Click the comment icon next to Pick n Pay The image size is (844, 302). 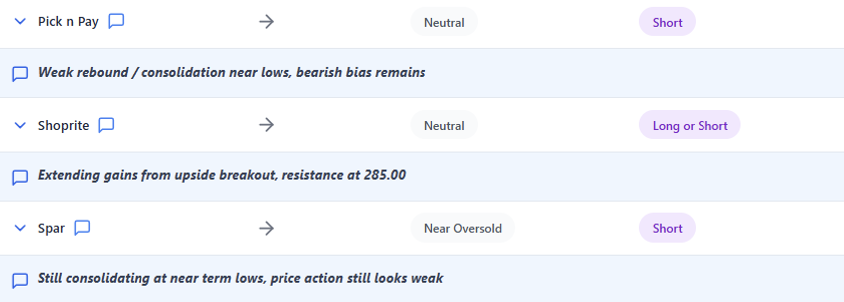point(116,21)
